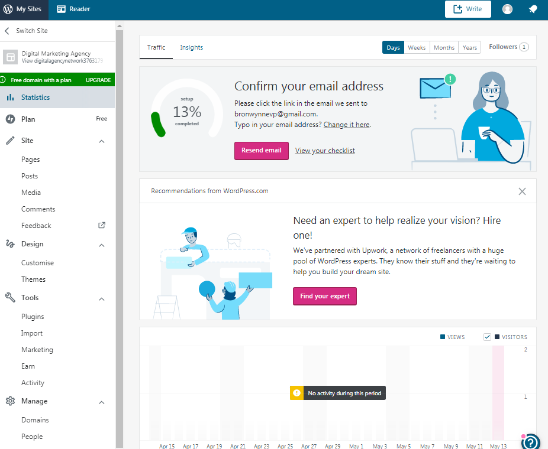Click the WordPress My Sites logo
548x449 pixels.
tap(8, 9)
